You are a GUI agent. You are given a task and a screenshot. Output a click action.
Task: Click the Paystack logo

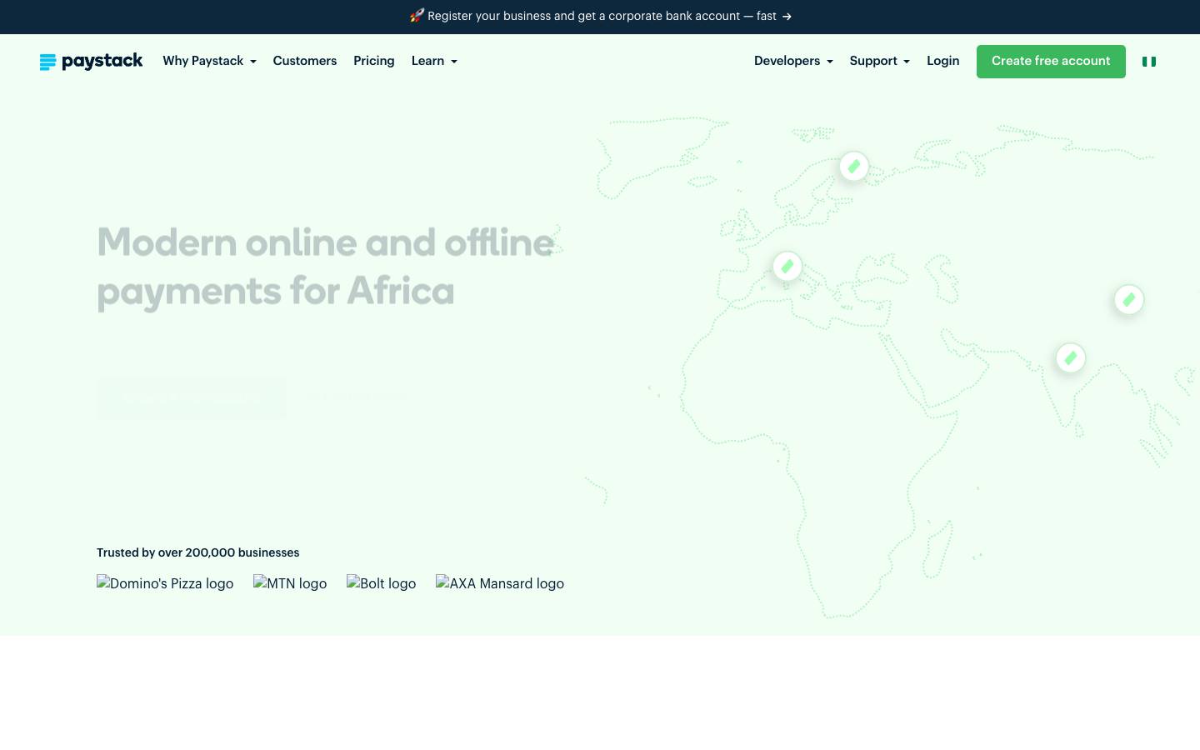point(91,62)
